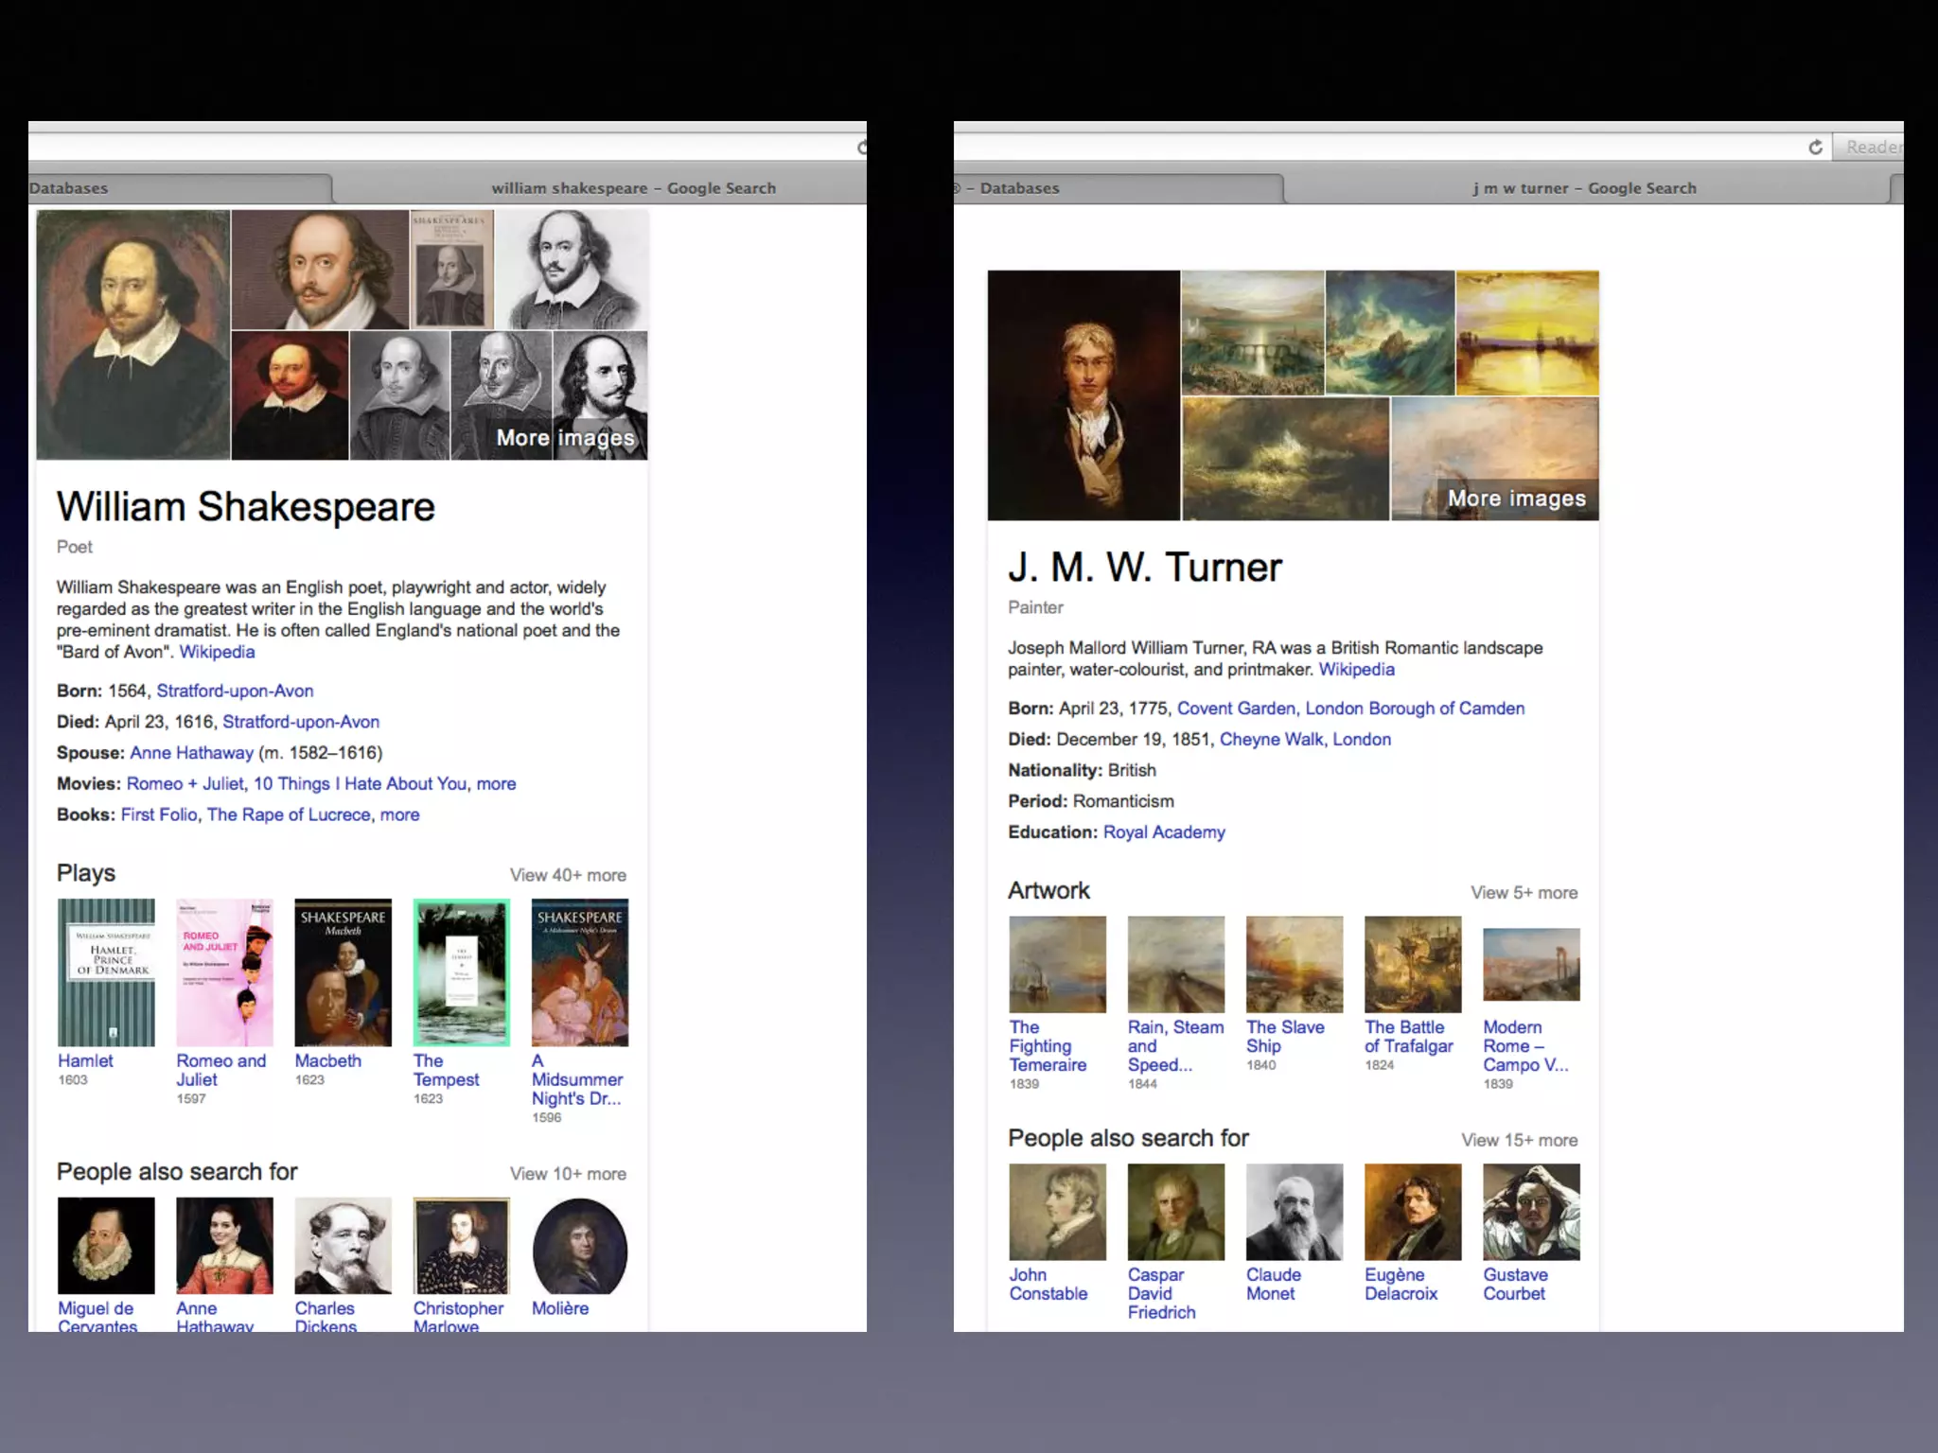Click the Stratford-upon-Avon born link
Viewport: 1938px width, 1453px height.
[235, 691]
